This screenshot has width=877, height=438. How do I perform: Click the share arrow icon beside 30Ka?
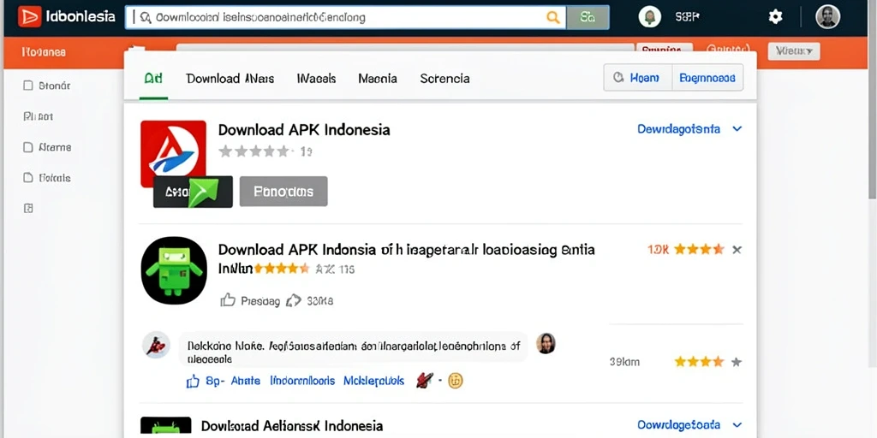coord(294,300)
